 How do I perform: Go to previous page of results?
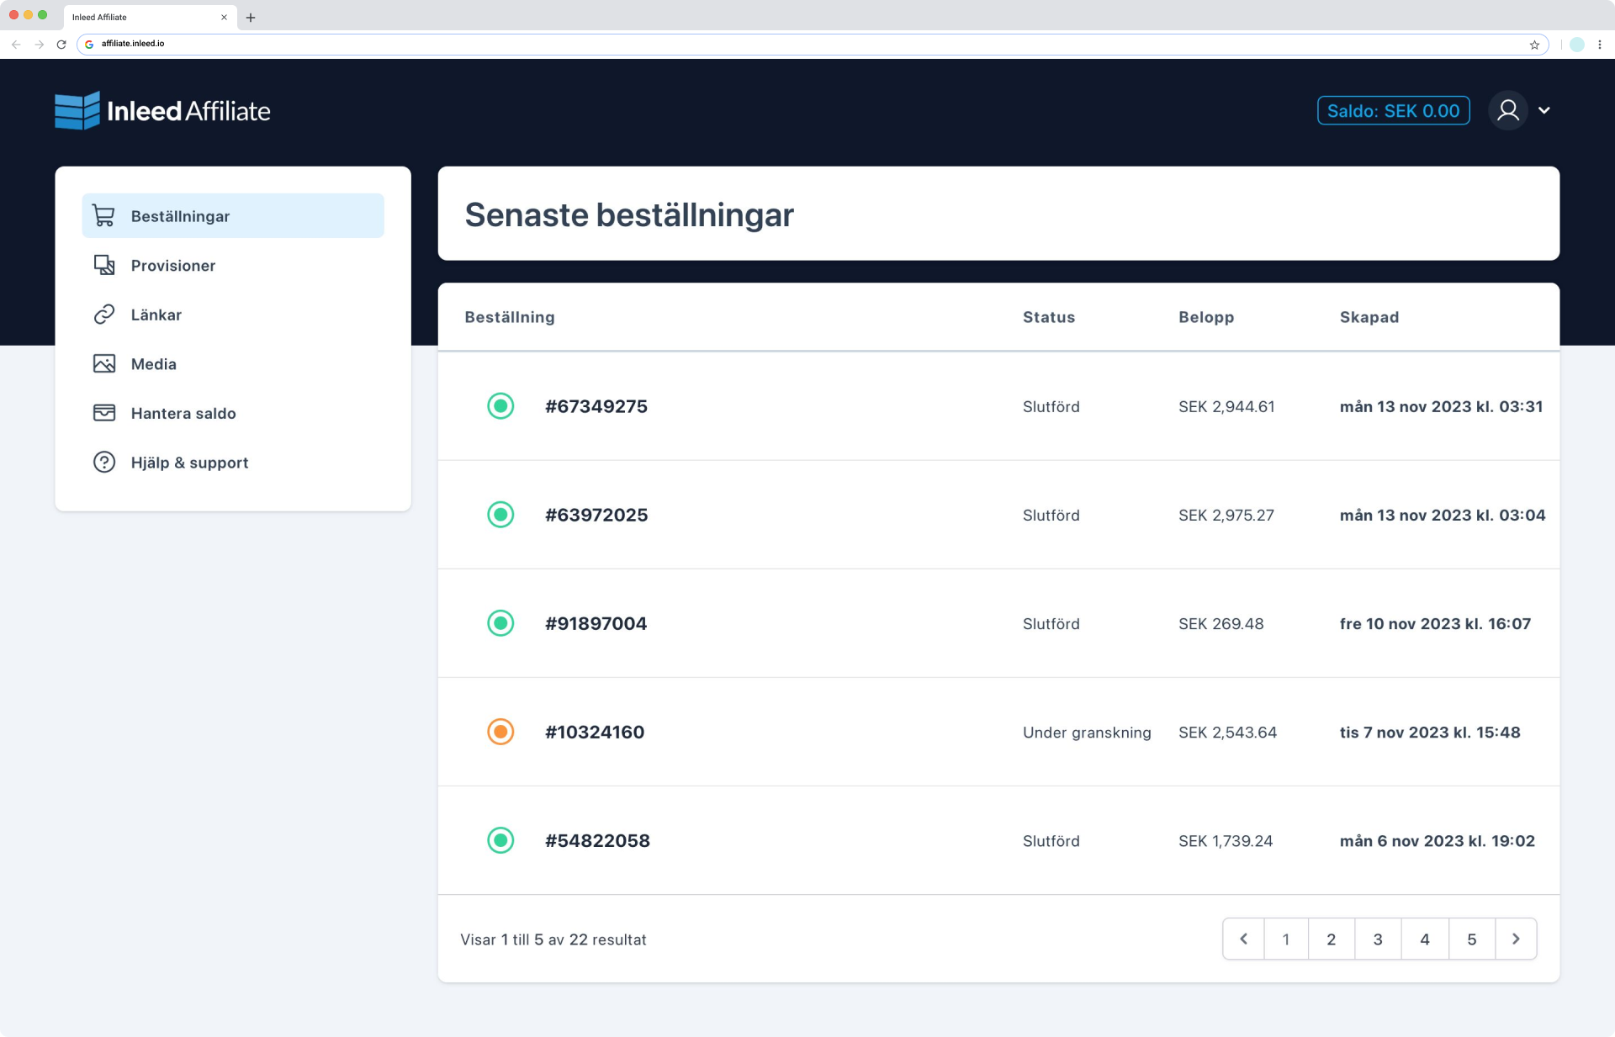[x=1243, y=939]
